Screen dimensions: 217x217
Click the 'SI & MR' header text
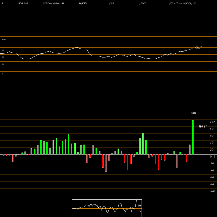click(x=23, y=3)
